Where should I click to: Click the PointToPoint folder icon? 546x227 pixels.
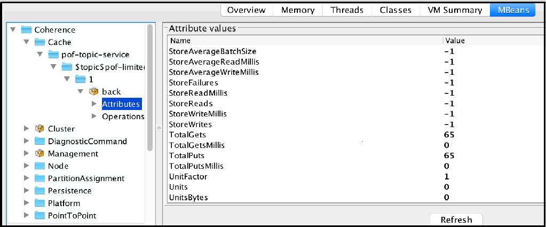(x=39, y=215)
